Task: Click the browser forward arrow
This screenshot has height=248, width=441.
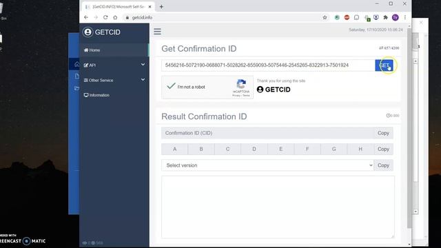Action: (x=96, y=17)
